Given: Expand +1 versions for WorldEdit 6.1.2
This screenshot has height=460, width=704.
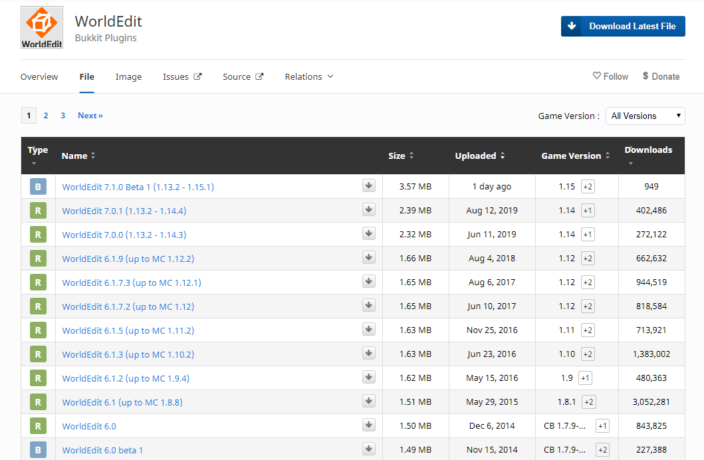Looking at the screenshot, I should coord(585,378).
